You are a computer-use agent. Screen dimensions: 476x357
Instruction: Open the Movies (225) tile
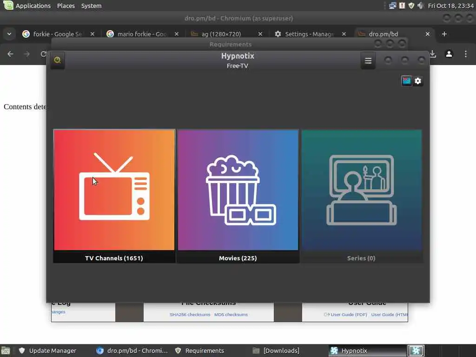[238, 196]
